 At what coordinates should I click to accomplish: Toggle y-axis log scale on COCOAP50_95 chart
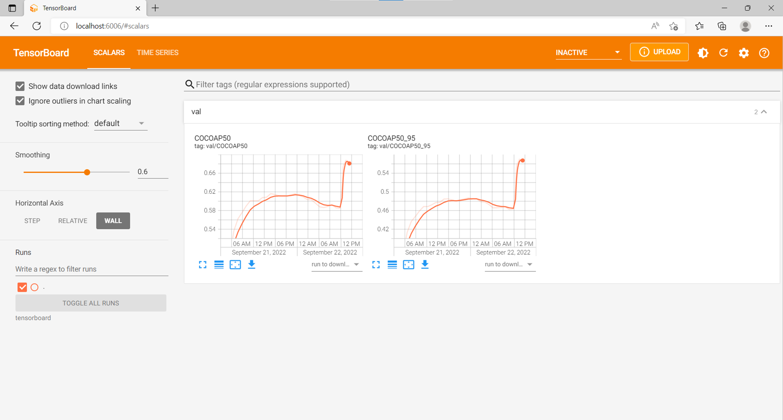point(392,264)
